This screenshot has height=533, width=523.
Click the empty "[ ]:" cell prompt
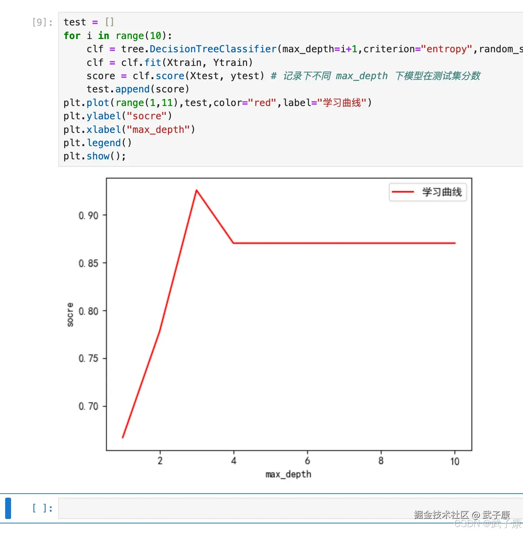42,508
